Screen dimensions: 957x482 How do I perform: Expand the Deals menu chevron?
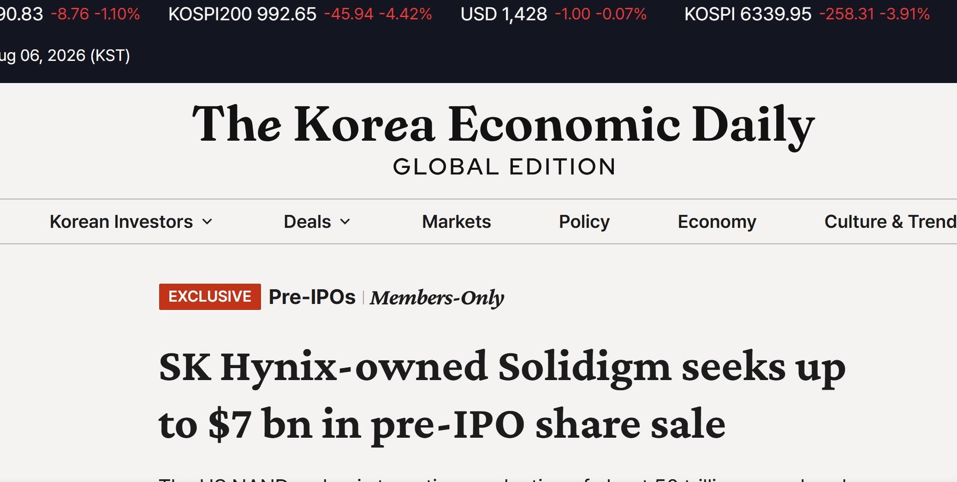[x=345, y=222]
